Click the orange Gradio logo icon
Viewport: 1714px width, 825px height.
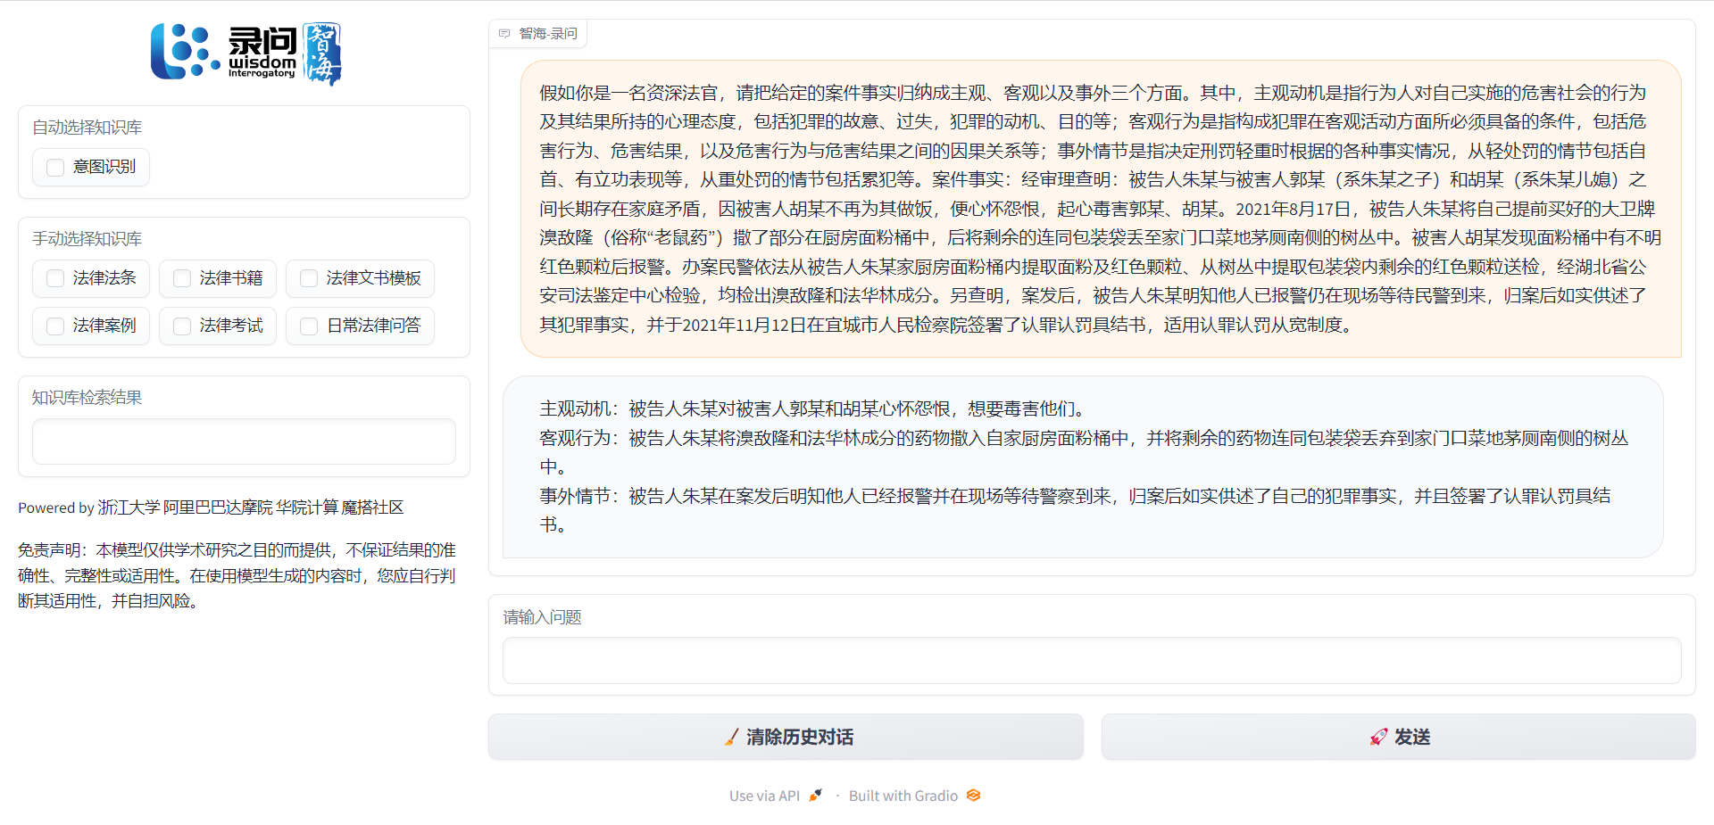[973, 796]
